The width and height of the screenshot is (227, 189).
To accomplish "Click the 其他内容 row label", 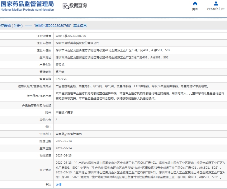I will point(45,120).
